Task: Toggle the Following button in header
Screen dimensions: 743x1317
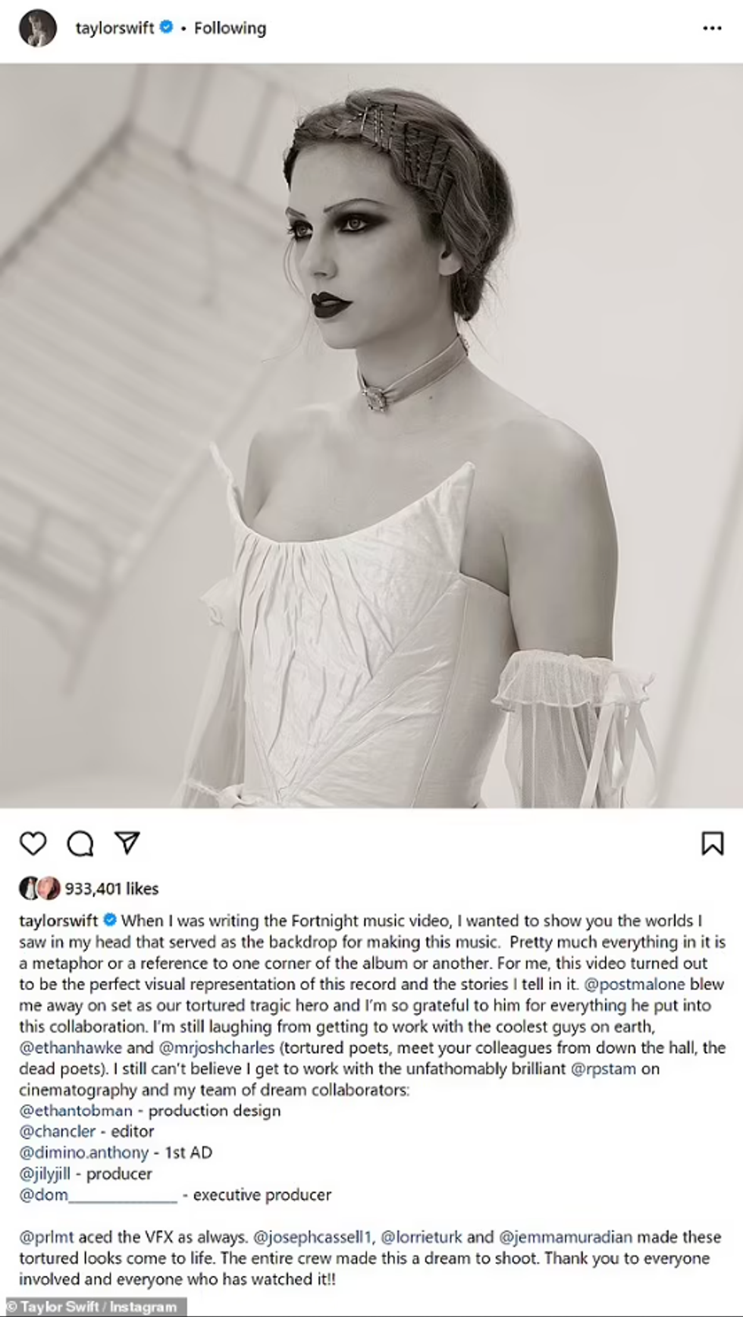Action: click(230, 28)
